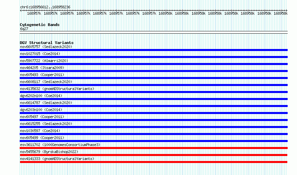Open the nsv5907722 (Almarri2020) label
Screen dimensions: 297x175
44,61
